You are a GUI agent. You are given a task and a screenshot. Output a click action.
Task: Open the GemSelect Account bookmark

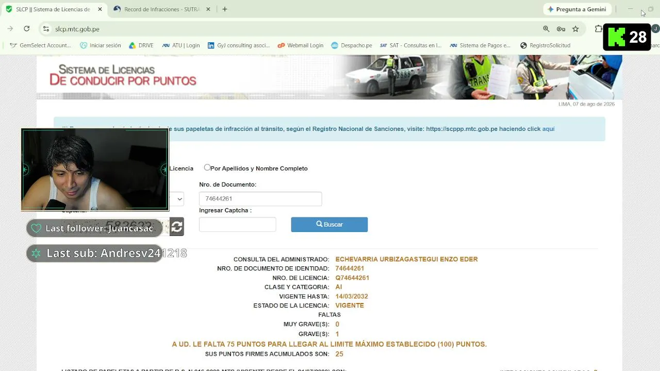(40, 45)
